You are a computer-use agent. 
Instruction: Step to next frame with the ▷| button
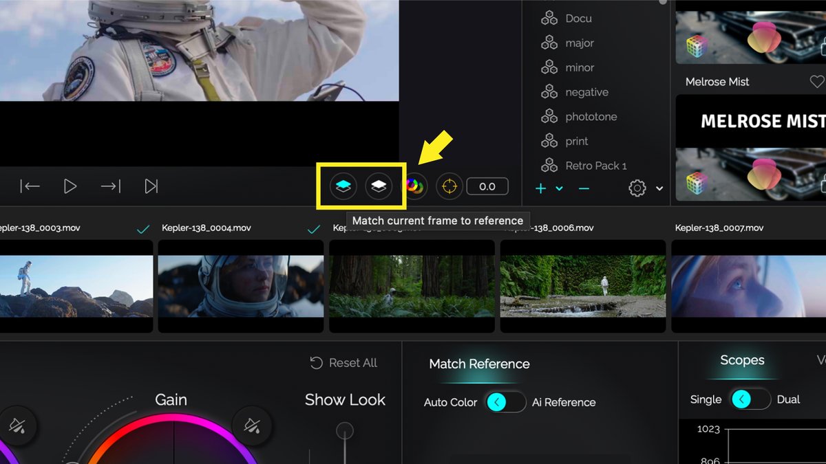[x=151, y=186]
